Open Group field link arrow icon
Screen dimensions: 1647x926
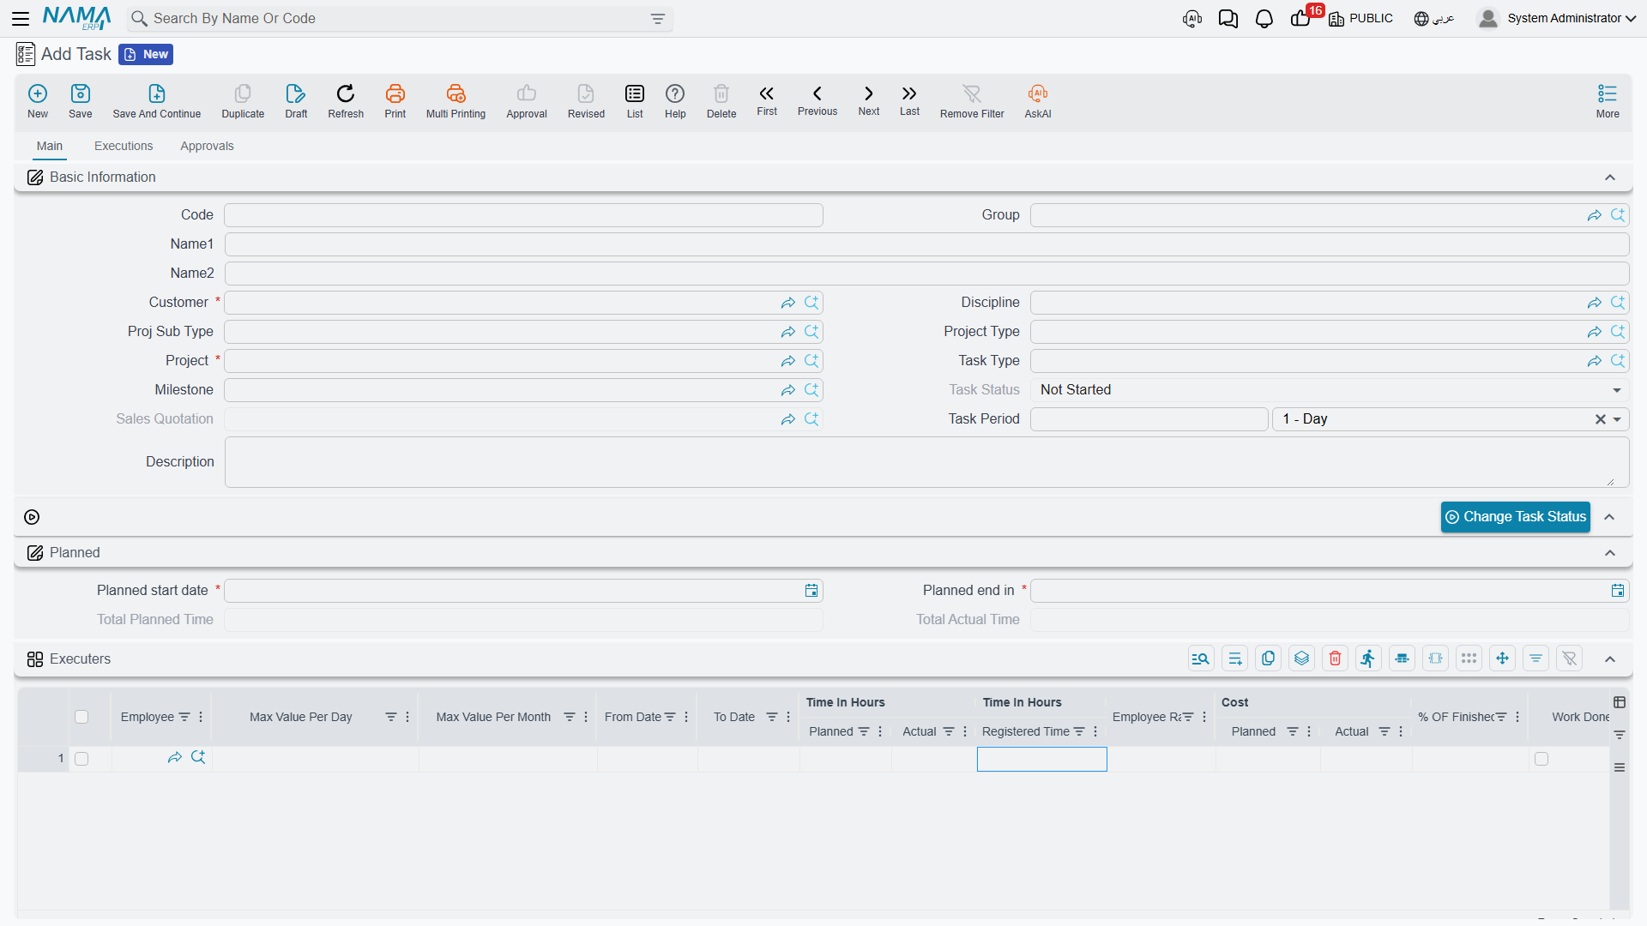click(x=1594, y=215)
